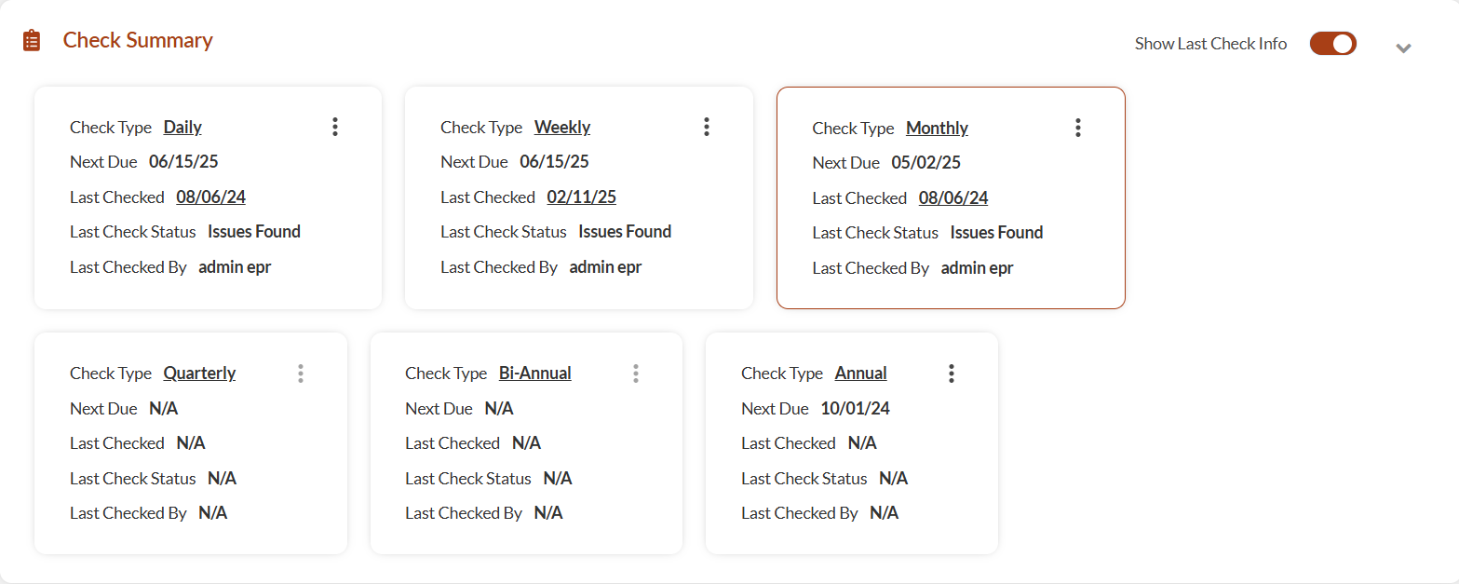Open the Daily check three-dot menu
1459x584 pixels.
click(335, 128)
